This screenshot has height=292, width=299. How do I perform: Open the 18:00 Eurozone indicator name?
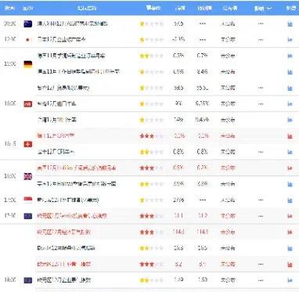click(64, 280)
